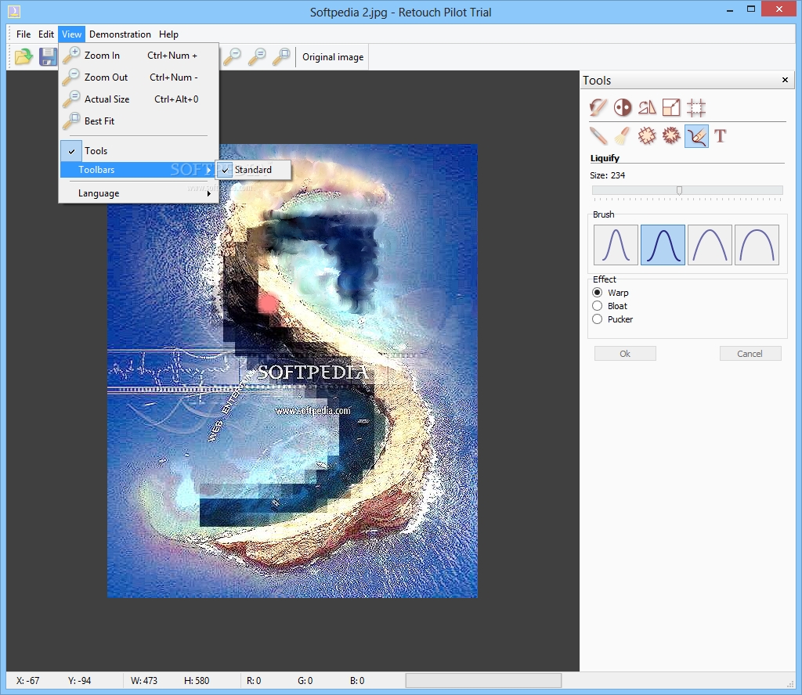This screenshot has width=802, height=695.
Task: Select the jagged Patch tool icon
Action: (x=671, y=136)
